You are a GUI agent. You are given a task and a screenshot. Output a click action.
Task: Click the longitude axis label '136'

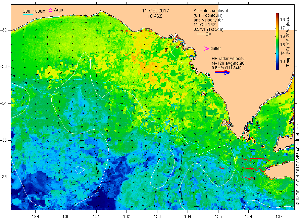248,217
